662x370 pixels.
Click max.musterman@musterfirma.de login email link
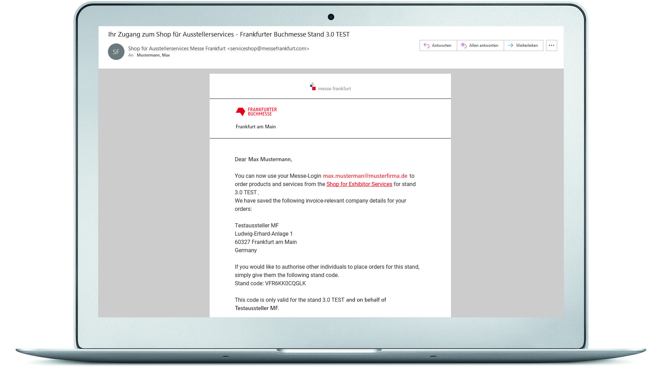point(365,176)
